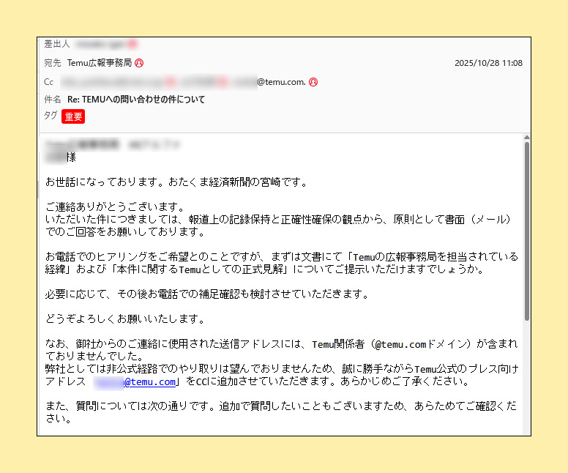Click the 宛先 field label
This screenshot has width=568, height=473.
click(52, 64)
